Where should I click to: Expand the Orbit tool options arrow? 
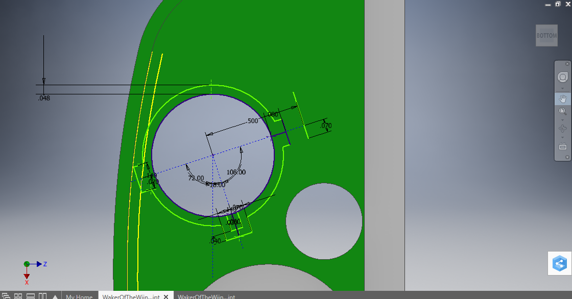coord(562,137)
